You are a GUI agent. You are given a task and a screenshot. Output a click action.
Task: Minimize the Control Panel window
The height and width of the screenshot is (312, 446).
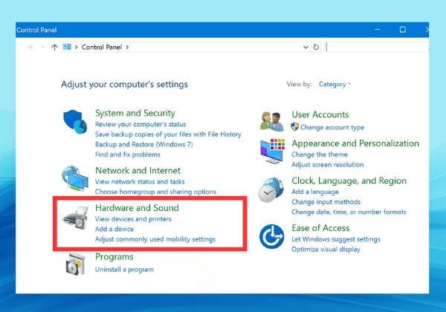coord(377,30)
